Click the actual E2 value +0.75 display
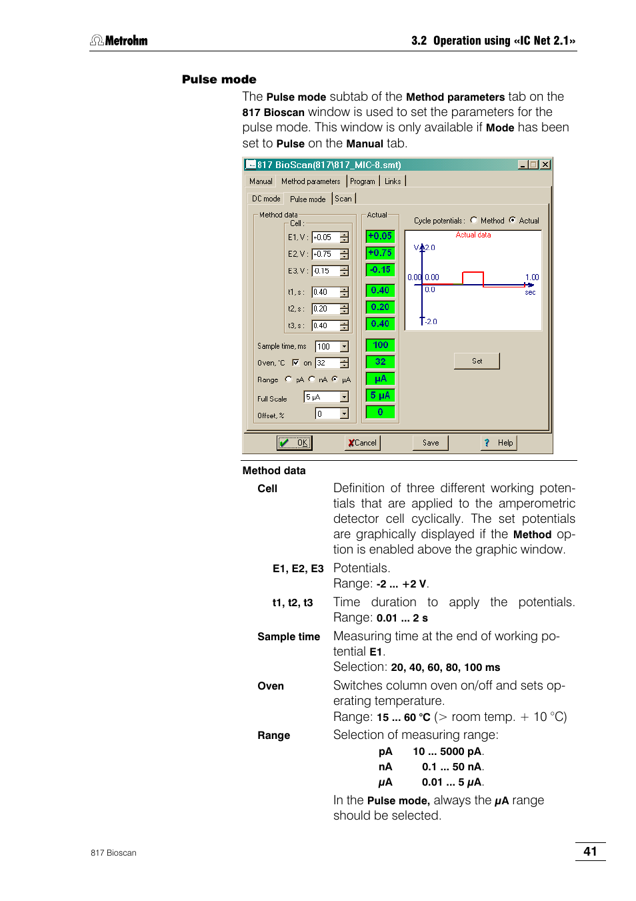This screenshot has width=636, height=901. click(380, 253)
